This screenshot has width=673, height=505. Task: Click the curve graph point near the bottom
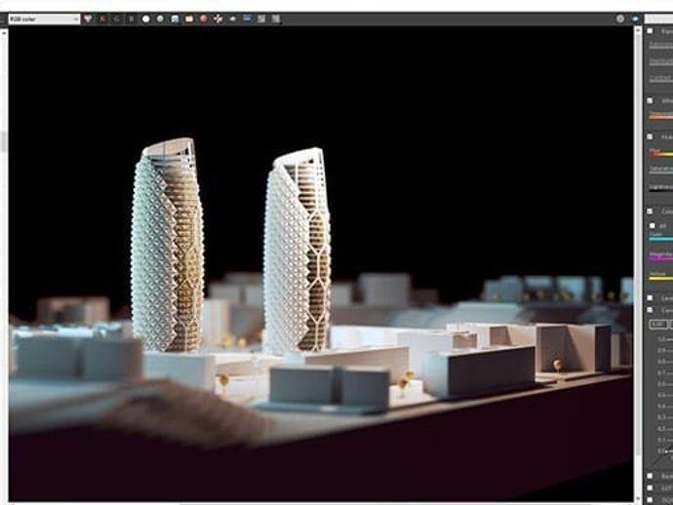click(x=666, y=451)
